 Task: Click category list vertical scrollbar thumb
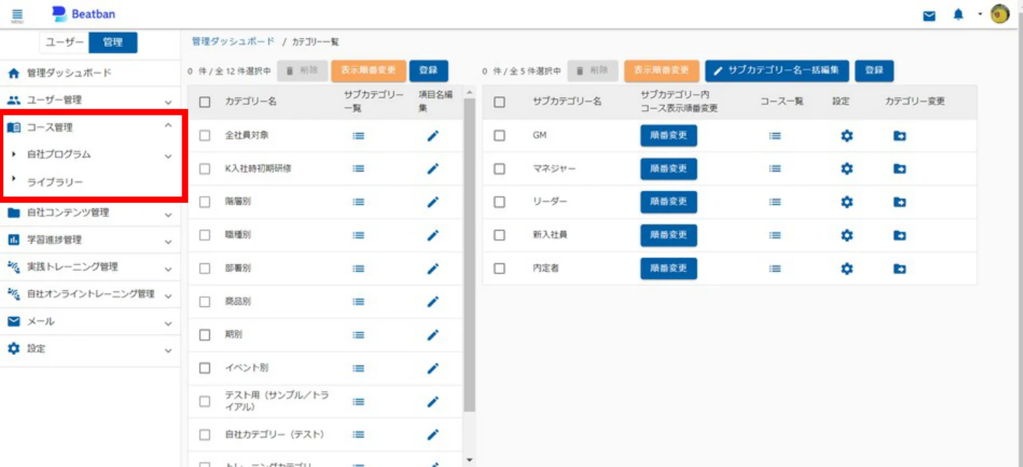coord(469,255)
